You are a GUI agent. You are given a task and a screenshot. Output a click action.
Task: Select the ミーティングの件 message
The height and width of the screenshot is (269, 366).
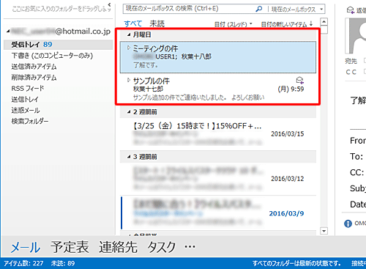(218, 57)
